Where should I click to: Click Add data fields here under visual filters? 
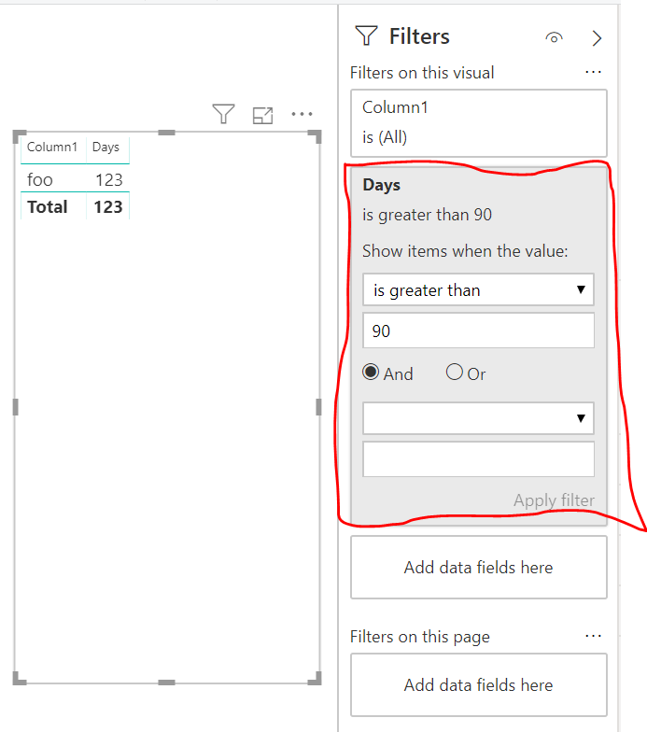pyautogui.click(x=478, y=568)
